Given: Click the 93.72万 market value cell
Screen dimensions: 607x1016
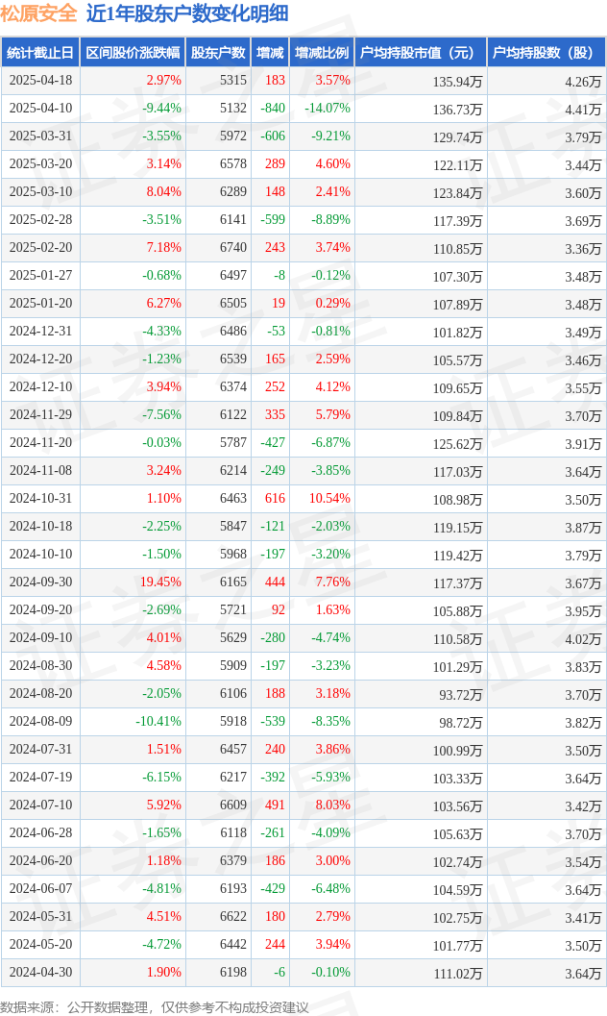Looking at the screenshot, I should [x=461, y=695].
